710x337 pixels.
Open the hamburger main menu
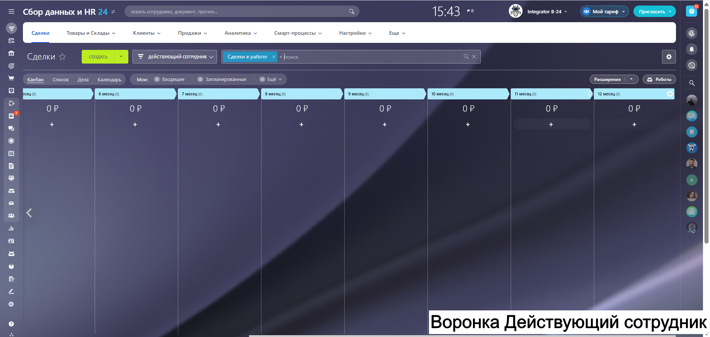11,11
